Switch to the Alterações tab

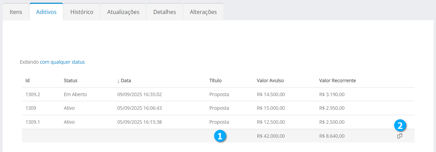(x=203, y=12)
